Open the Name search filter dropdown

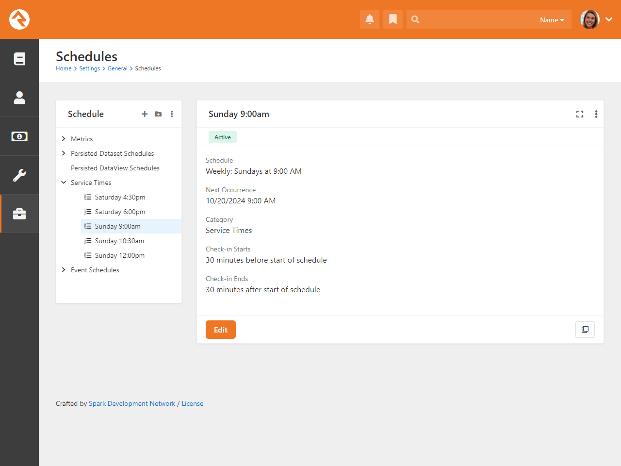tap(552, 20)
